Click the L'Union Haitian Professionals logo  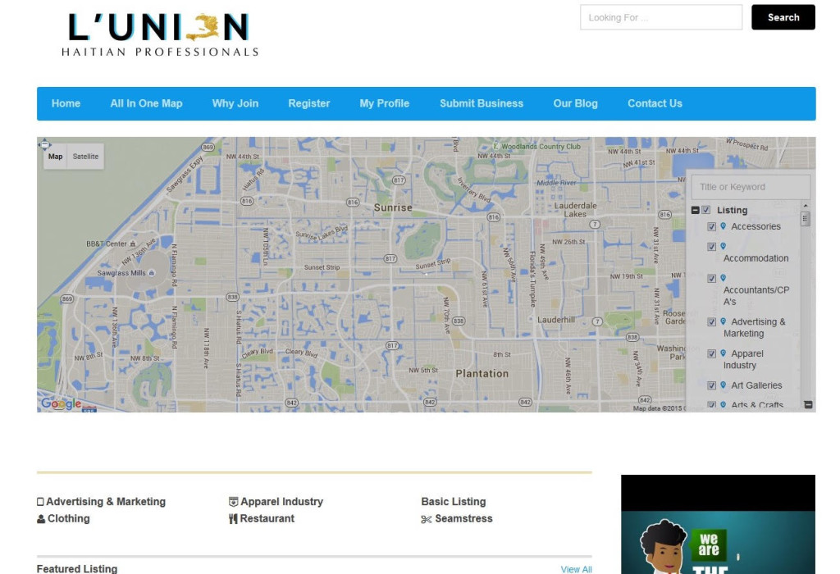coord(159,34)
